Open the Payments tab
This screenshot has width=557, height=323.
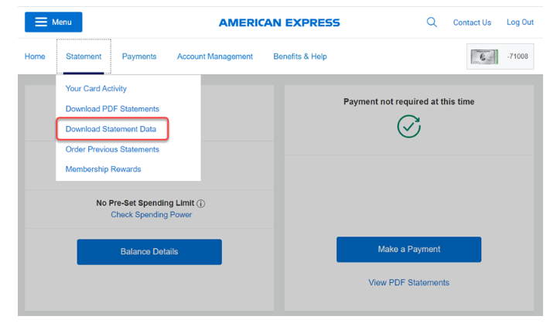(139, 56)
